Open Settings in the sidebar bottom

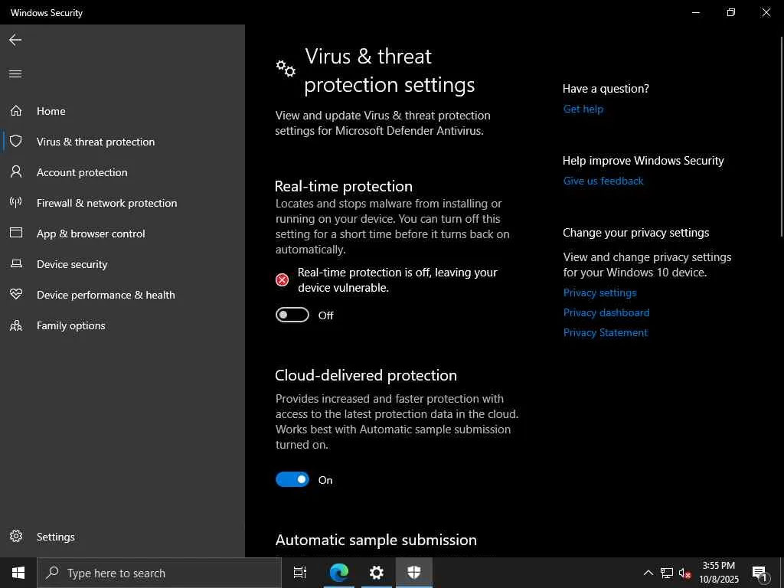[x=55, y=537]
